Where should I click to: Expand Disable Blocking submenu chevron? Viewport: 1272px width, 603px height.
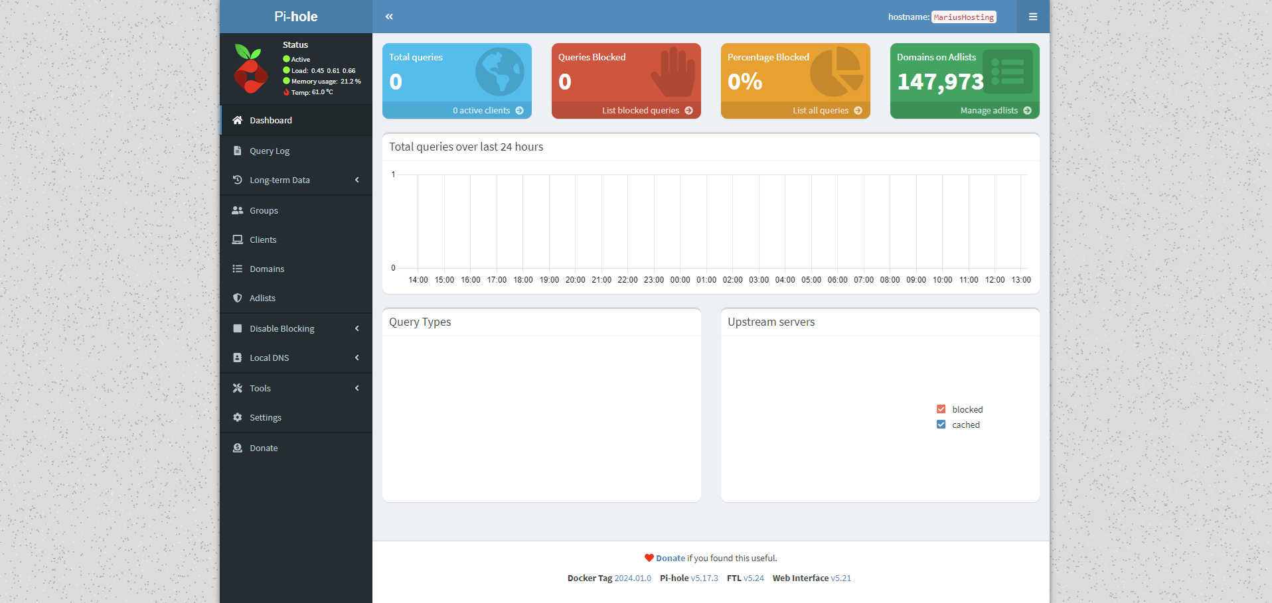coord(357,328)
